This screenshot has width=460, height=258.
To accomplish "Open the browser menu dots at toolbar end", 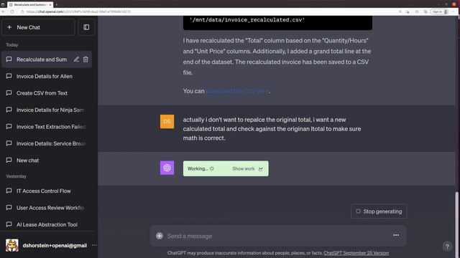I will pyautogui.click(x=454, y=11).
